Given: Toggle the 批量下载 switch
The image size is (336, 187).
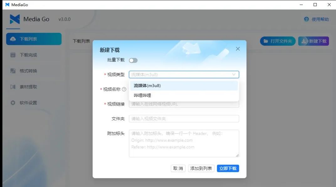Looking at the screenshot, I should [x=133, y=61].
